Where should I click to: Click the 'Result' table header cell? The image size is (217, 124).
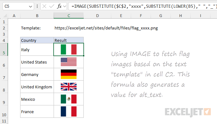click(69, 40)
